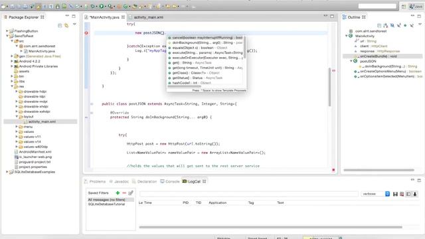The width and height of the screenshot is (425, 239).
Task: Click the autocomplete popup vertical scrollbar
Action: 245,48
